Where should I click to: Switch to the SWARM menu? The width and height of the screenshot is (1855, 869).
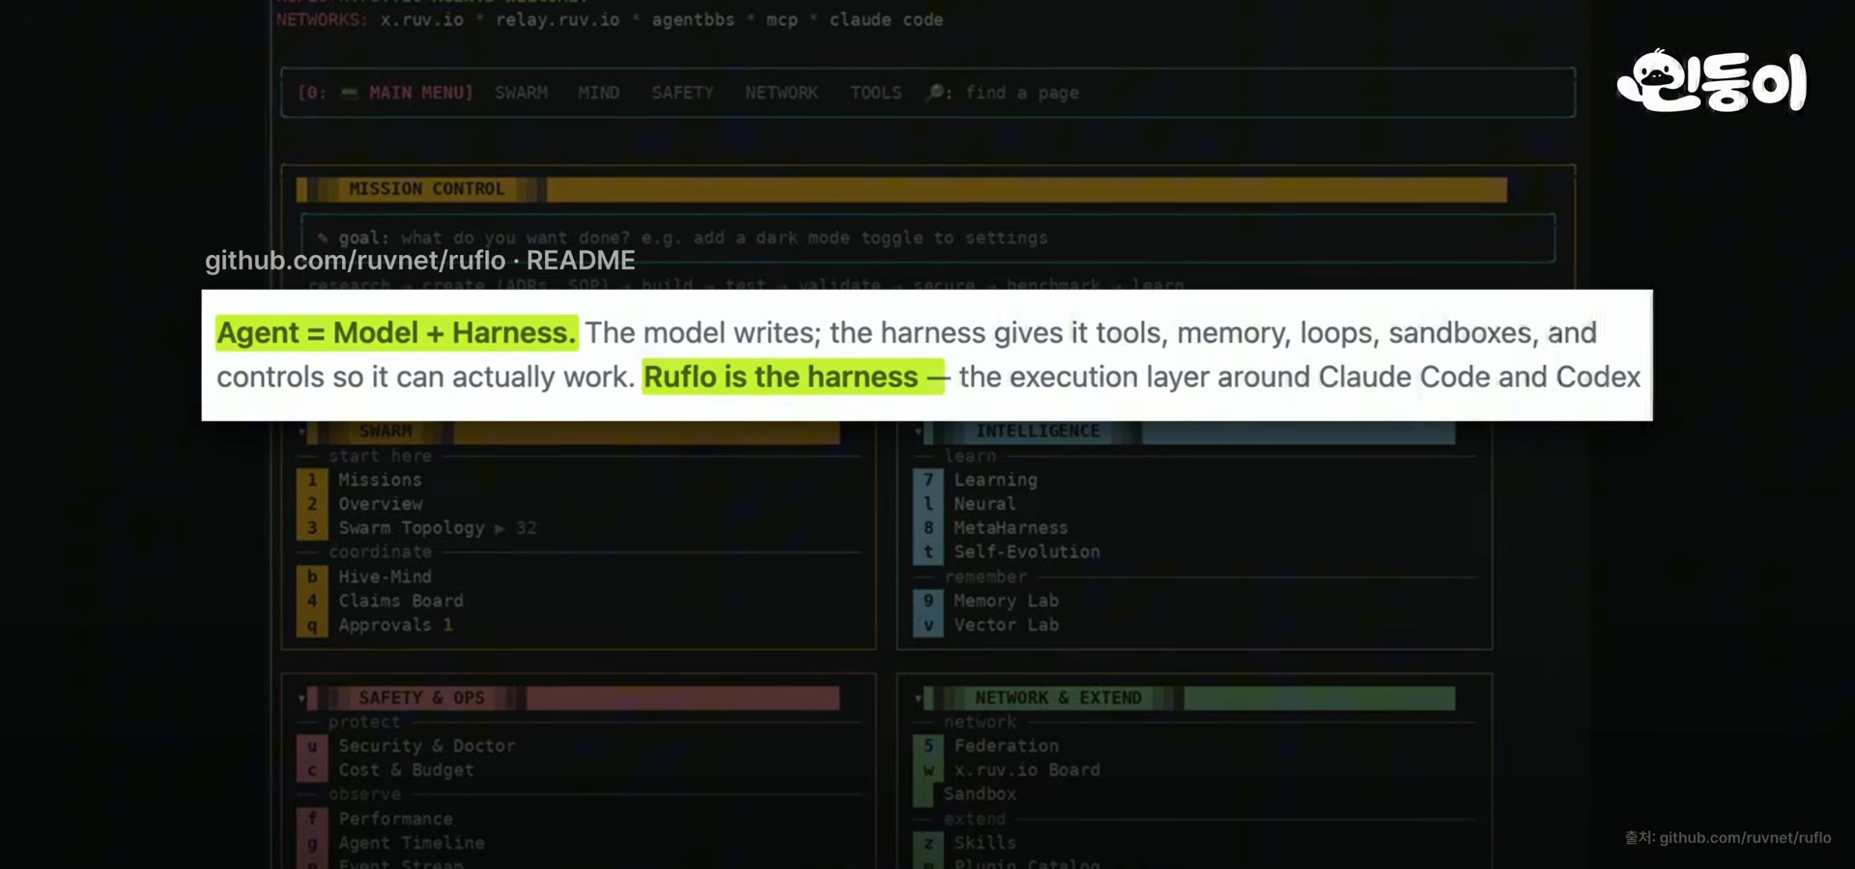click(521, 93)
